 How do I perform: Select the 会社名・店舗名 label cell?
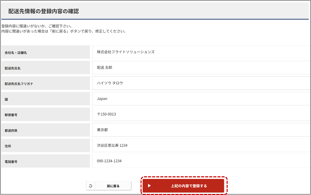click(x=46, y=52)
